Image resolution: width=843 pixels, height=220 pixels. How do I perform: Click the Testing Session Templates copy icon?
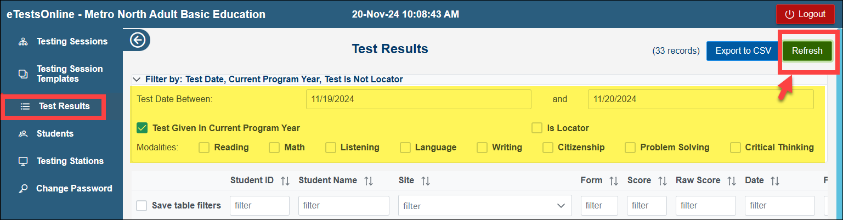(23, 74)
